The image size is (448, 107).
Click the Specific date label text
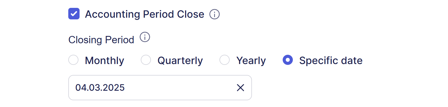pos(331,60)
